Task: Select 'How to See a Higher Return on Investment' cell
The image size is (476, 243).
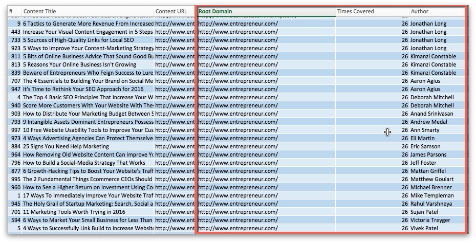Action: [88, 187]
